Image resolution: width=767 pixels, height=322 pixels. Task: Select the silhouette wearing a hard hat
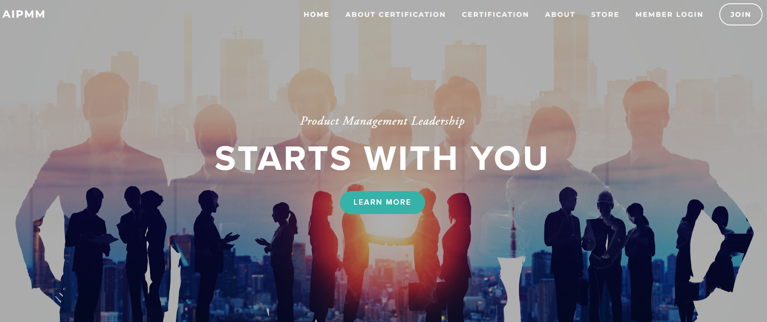pyautogui.click(x=604, y=254)
